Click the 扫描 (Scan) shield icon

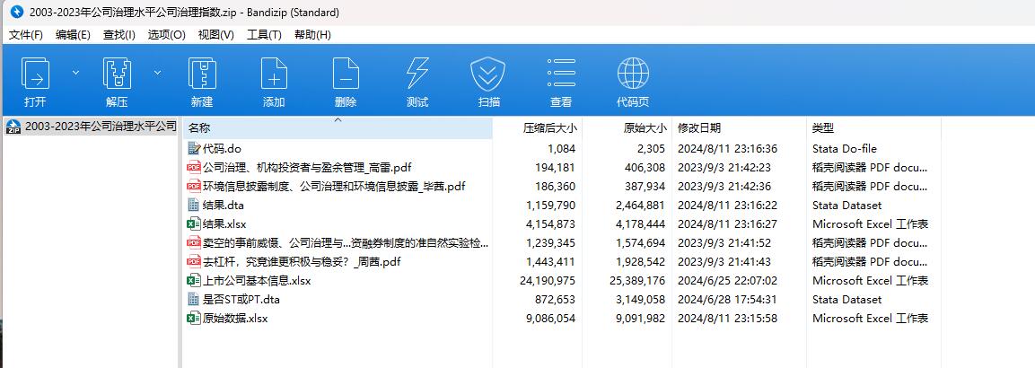click(x=487, y=73)
